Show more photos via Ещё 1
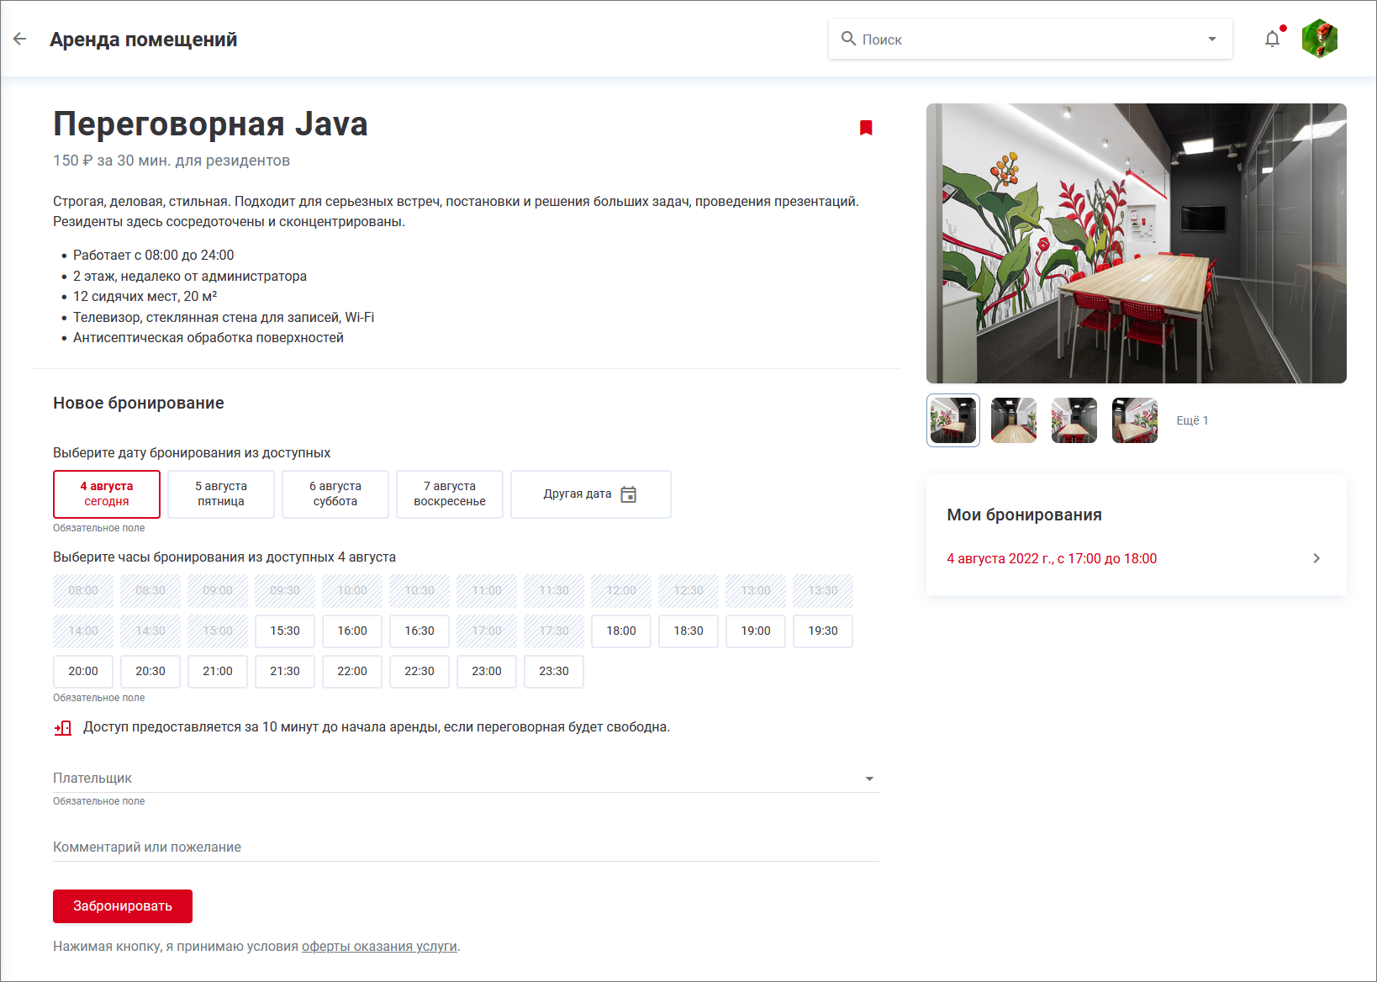 (1191, 420)
